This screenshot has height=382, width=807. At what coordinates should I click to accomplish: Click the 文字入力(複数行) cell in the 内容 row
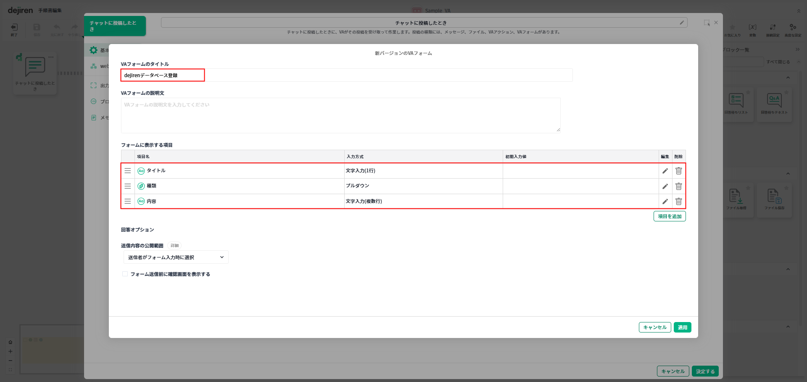(423, 201)
